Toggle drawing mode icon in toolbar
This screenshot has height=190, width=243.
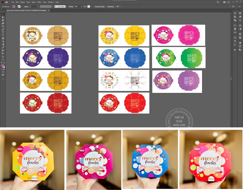(x=3, y=72)
